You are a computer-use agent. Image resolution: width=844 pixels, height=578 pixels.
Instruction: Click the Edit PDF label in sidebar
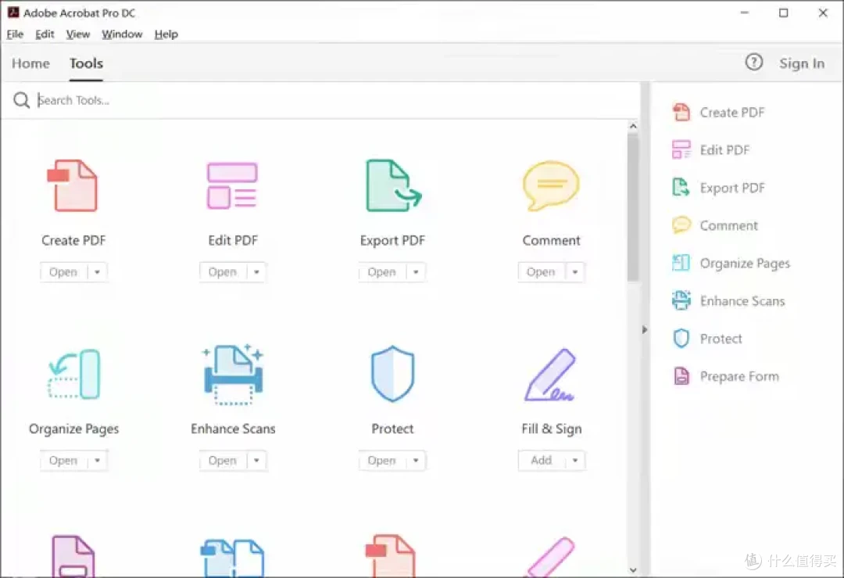click(724, 149)
